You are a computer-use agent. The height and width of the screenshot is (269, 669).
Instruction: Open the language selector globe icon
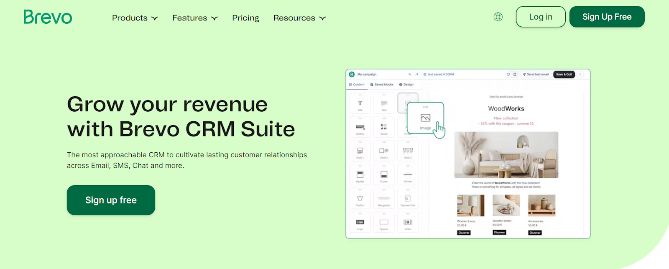click(498, 17)
